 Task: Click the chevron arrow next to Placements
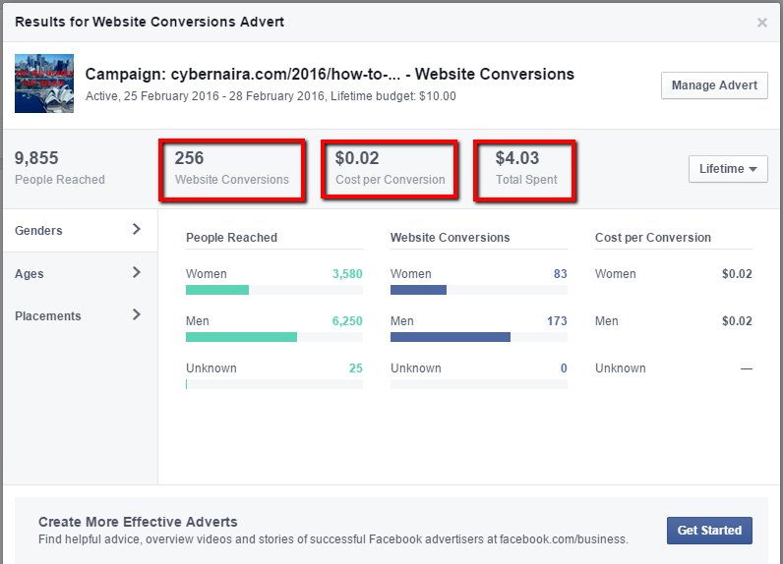136,315
